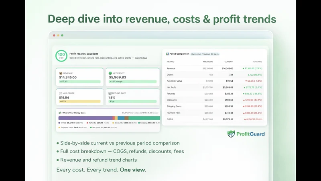Click the green window maximize dot
Image resolution: width=321 pixels, height=181 pixels.
click(x=62, y=35)
